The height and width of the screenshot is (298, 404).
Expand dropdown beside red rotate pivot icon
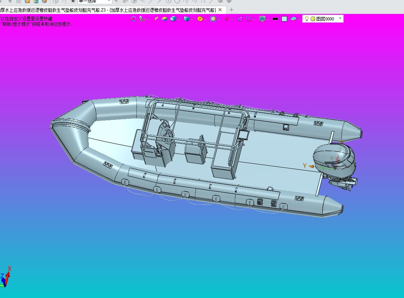pyautogui.click(x=232, y=19)
